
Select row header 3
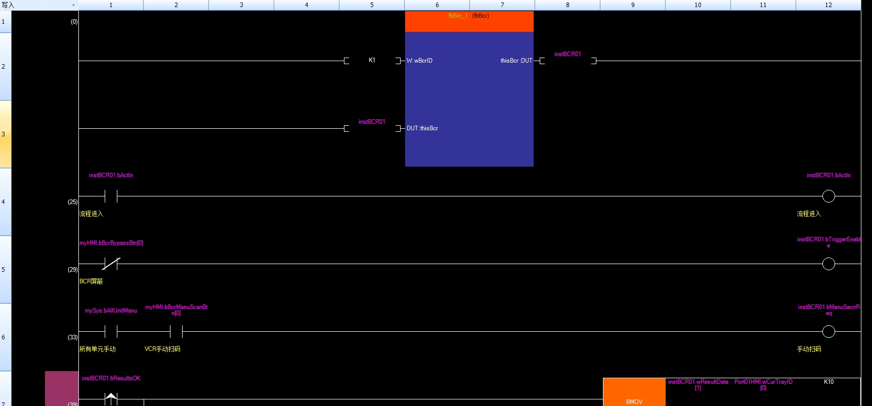click(x=5, y=134)
